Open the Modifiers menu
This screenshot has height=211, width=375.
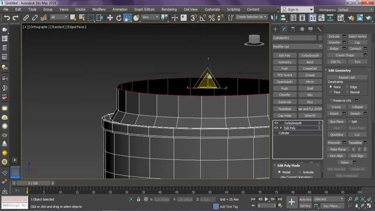coord(99,9)
